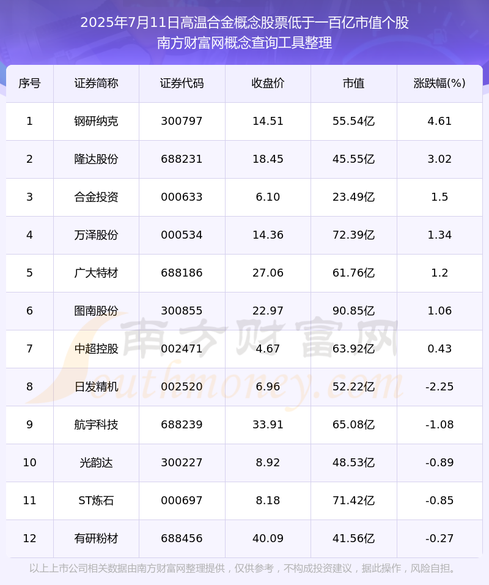Click closing price 8.92
Screen dimensions: 489x585
[268, 463]
